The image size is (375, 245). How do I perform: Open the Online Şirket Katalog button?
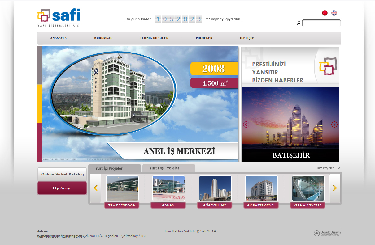(62, 174)
